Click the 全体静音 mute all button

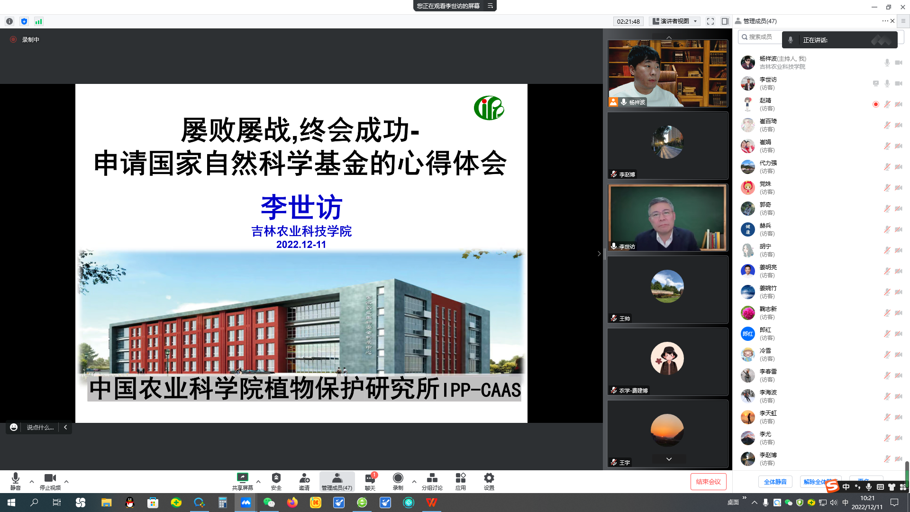coord(775,482)
